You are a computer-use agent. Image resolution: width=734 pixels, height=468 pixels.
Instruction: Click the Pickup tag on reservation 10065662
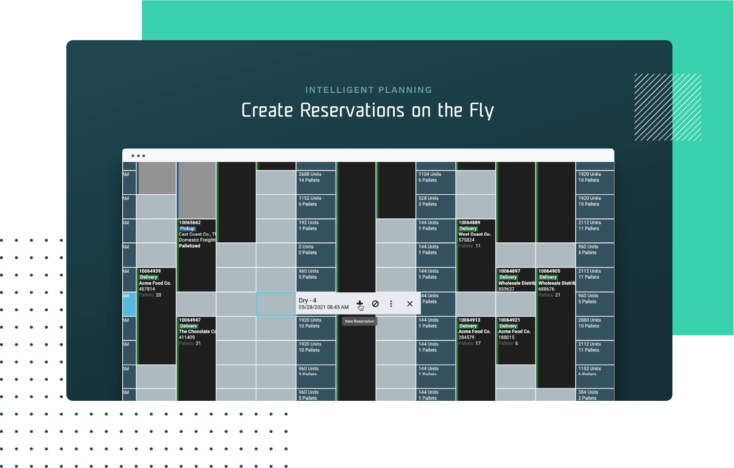pyautogui.click(x=187, y=228)
